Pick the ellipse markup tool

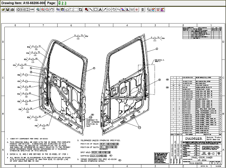coord(109,9)
